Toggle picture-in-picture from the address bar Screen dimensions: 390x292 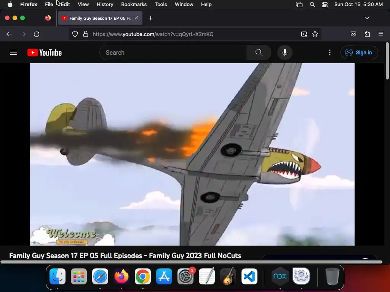(304, 34)
